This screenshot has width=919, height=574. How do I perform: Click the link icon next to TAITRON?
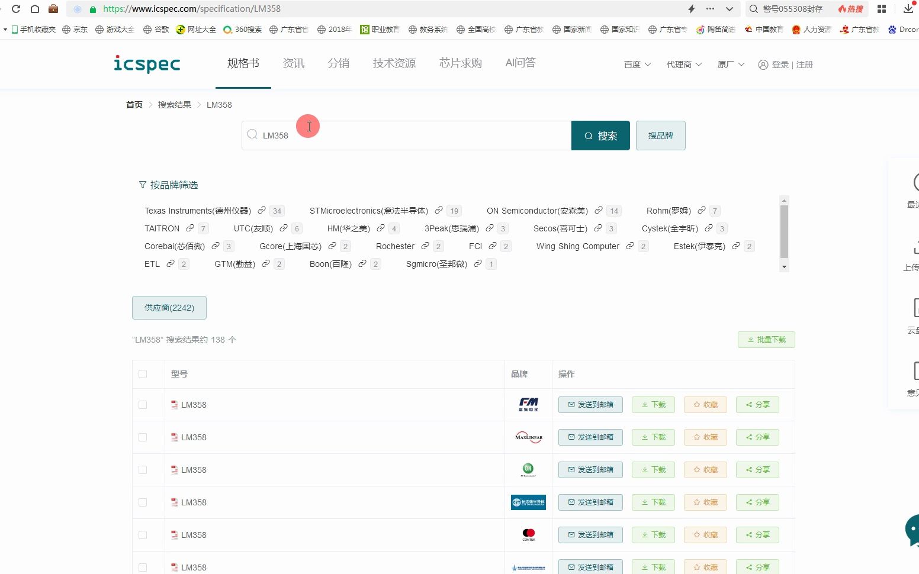(190, 228)
